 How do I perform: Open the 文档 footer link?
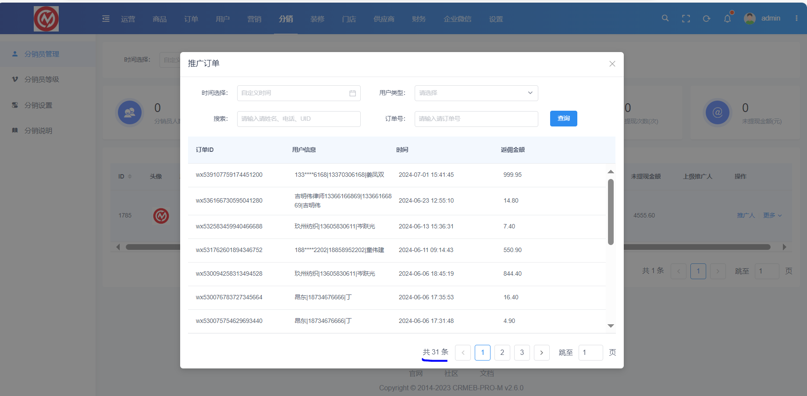point(487,373)
